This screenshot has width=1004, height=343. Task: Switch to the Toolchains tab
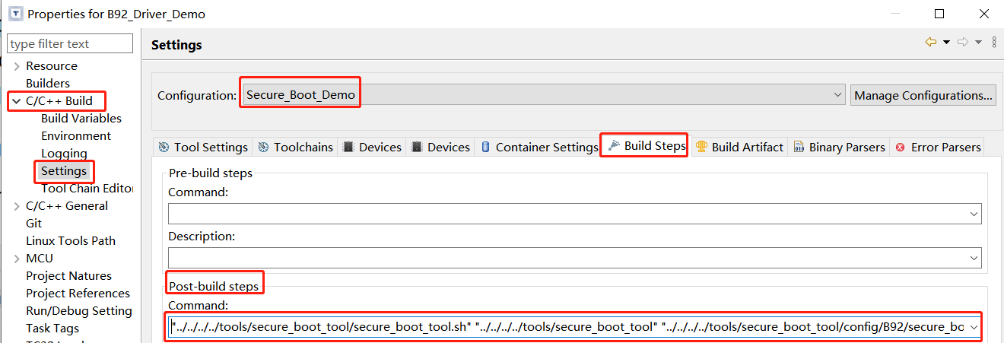tap(296, 148)
